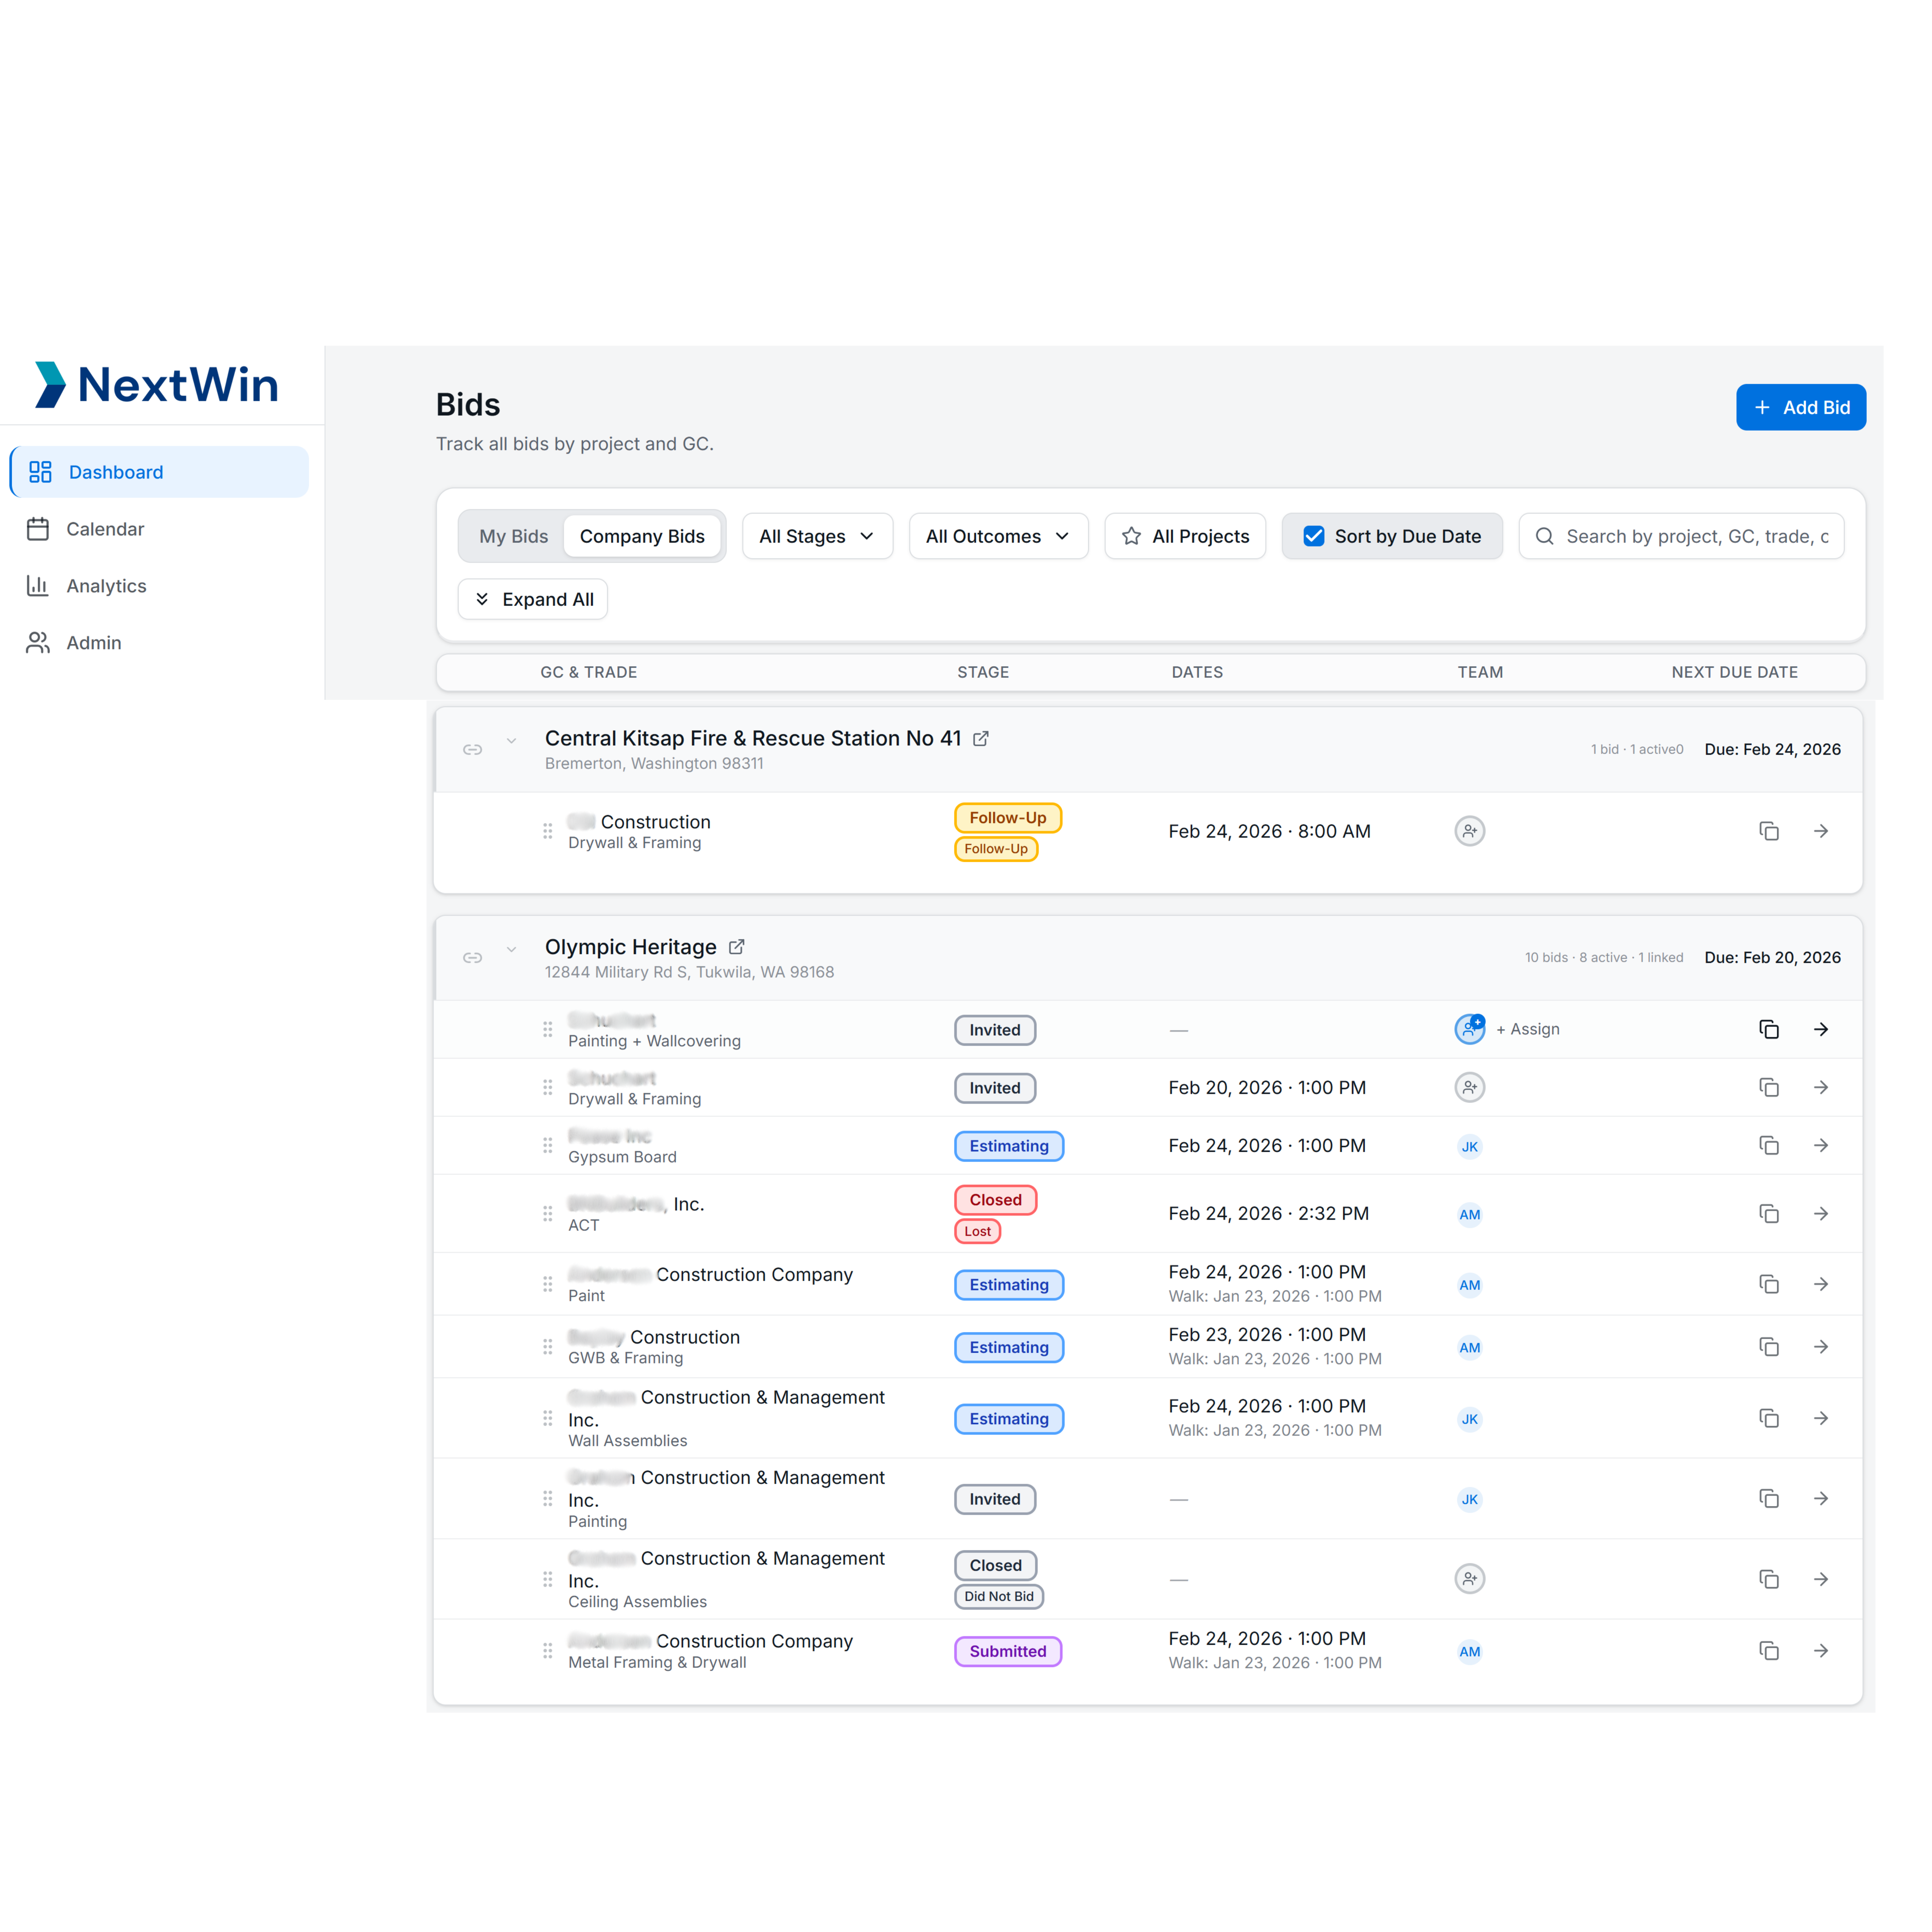Grab the drag handle on the Paint bid row
Screen dimensions: 1932x1932
point(547,1284)
